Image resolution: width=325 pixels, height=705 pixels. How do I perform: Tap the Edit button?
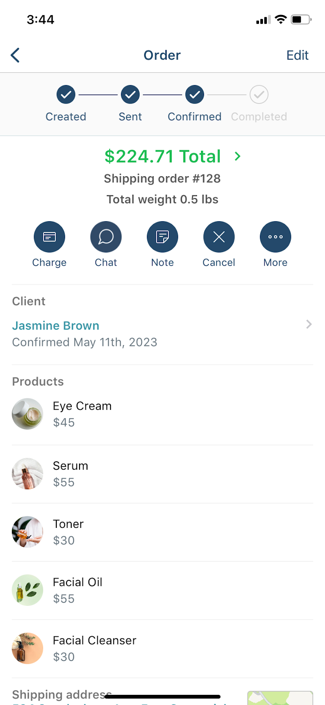click(297, 55)
